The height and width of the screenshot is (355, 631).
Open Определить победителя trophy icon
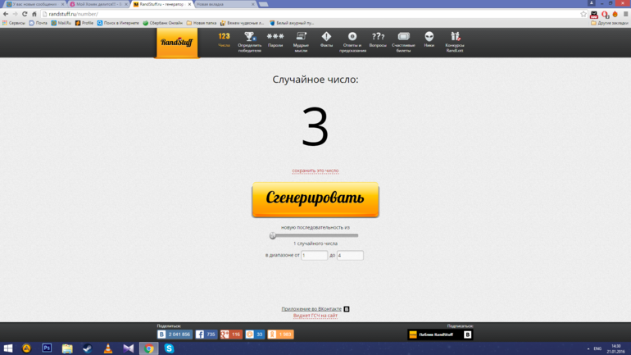(x=249, y=37)
